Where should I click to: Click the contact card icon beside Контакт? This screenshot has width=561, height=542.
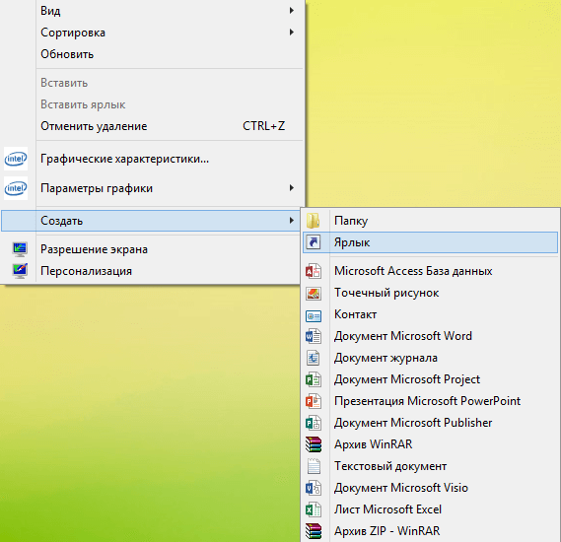314,315
